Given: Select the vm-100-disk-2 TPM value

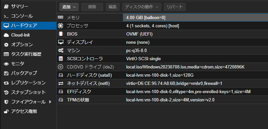Looking at the screenshot, I should [170, 100].
